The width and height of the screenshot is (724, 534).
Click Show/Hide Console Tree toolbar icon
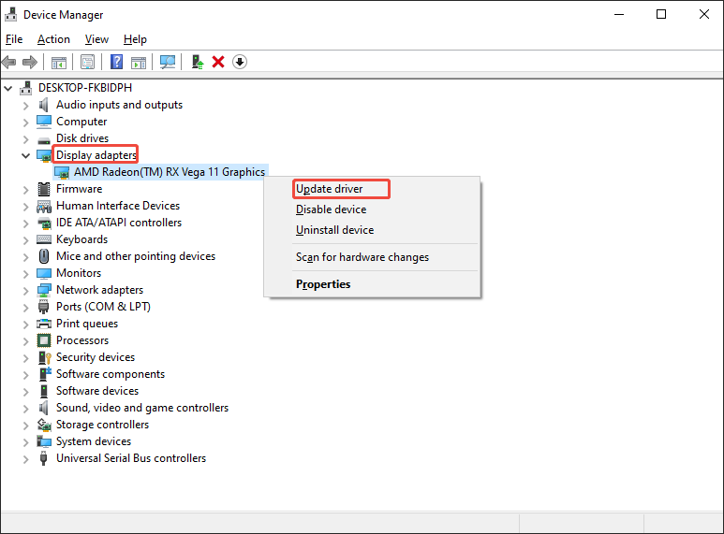pyautogui.click(x=59, y=63)
